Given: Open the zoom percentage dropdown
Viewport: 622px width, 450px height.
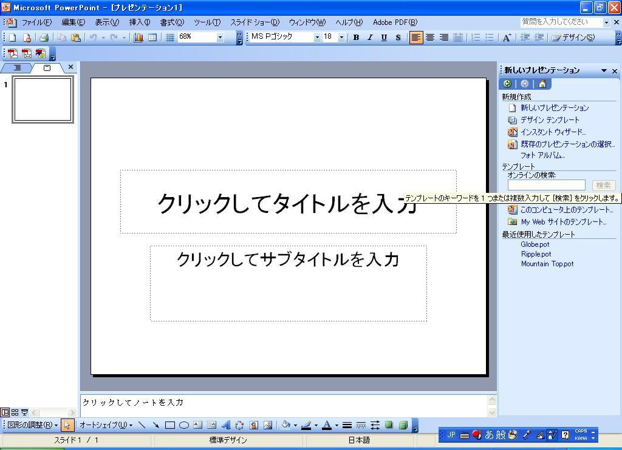Looking at the screenshot, I should coord(220,38).
